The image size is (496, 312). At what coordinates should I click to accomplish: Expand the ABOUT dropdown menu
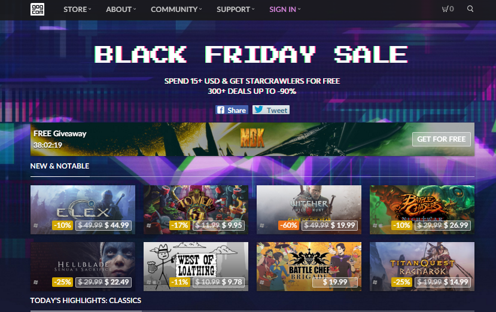(x=121, y=10)
